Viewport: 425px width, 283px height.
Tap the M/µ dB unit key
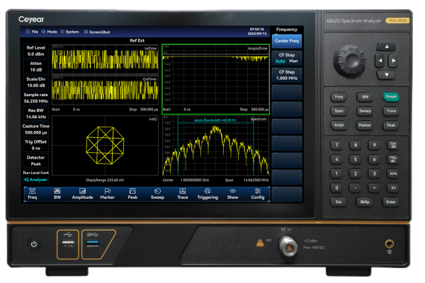pyautogui.click(x=393, y=159)
